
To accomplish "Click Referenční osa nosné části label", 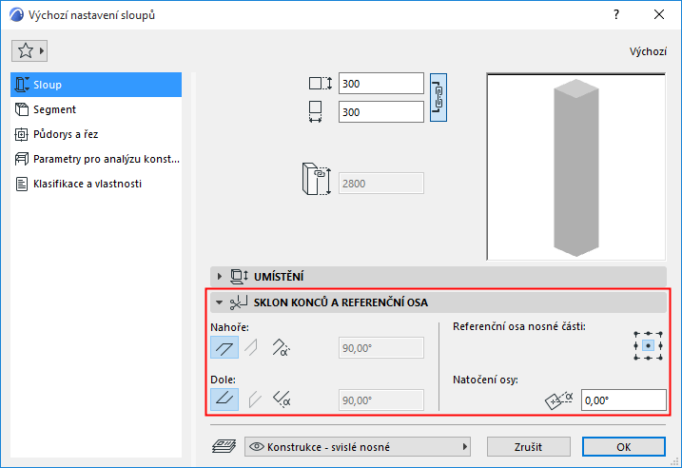I will (x=519, y=326).
